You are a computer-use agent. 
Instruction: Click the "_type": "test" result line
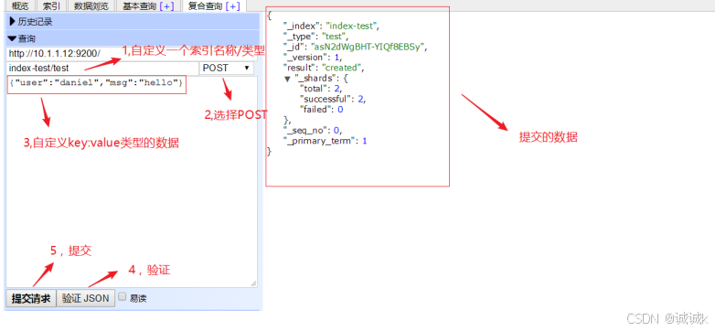pos(315,37)
